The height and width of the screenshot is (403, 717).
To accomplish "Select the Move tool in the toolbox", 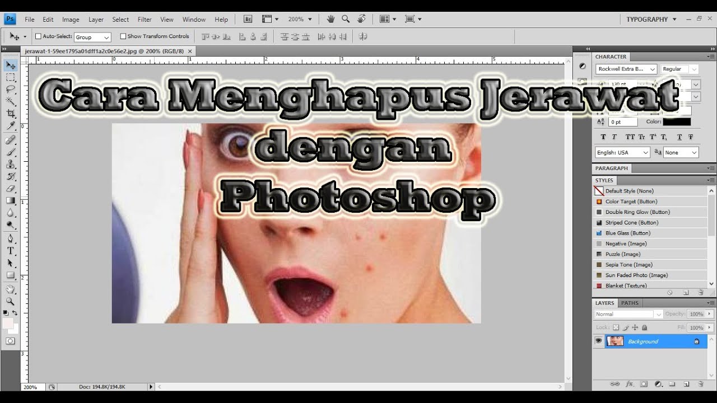I will [x=10, y=65].
